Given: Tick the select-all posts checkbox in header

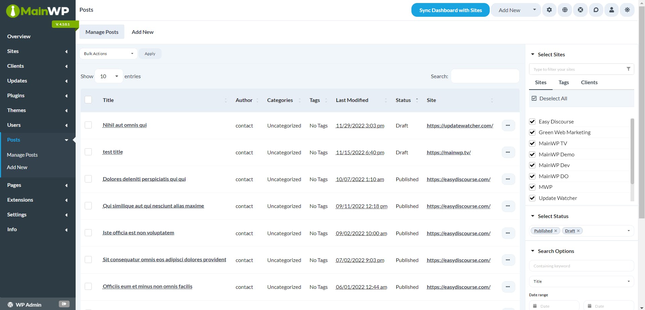Looking at the screenshot, I should 88,100.
